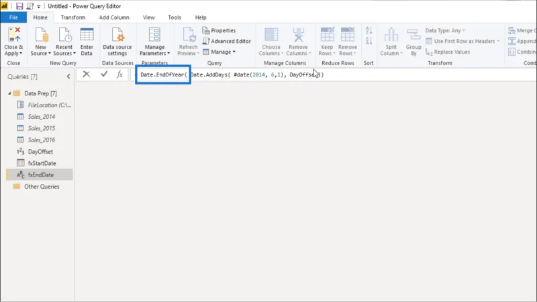The height and width of the screenshot is (302, 537).
Task: Switch to the Add Column tab
Action: [x=114, y=17]
